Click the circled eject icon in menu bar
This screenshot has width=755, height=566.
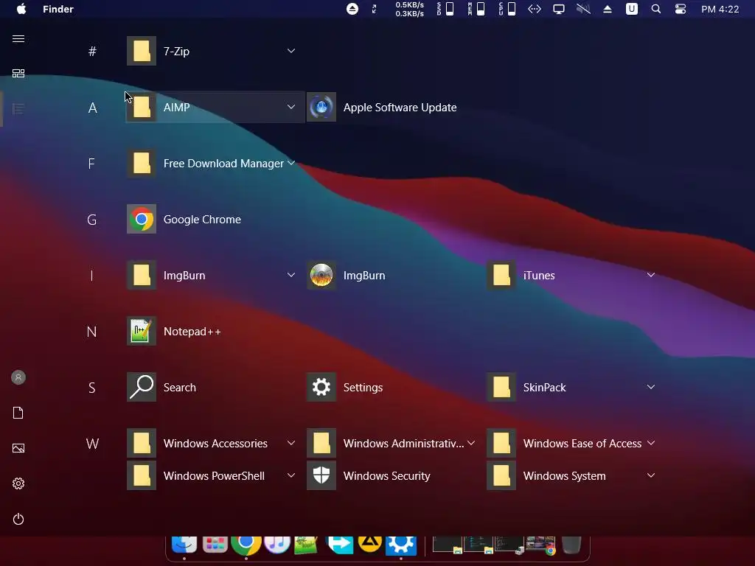click(x=352, y=9)
